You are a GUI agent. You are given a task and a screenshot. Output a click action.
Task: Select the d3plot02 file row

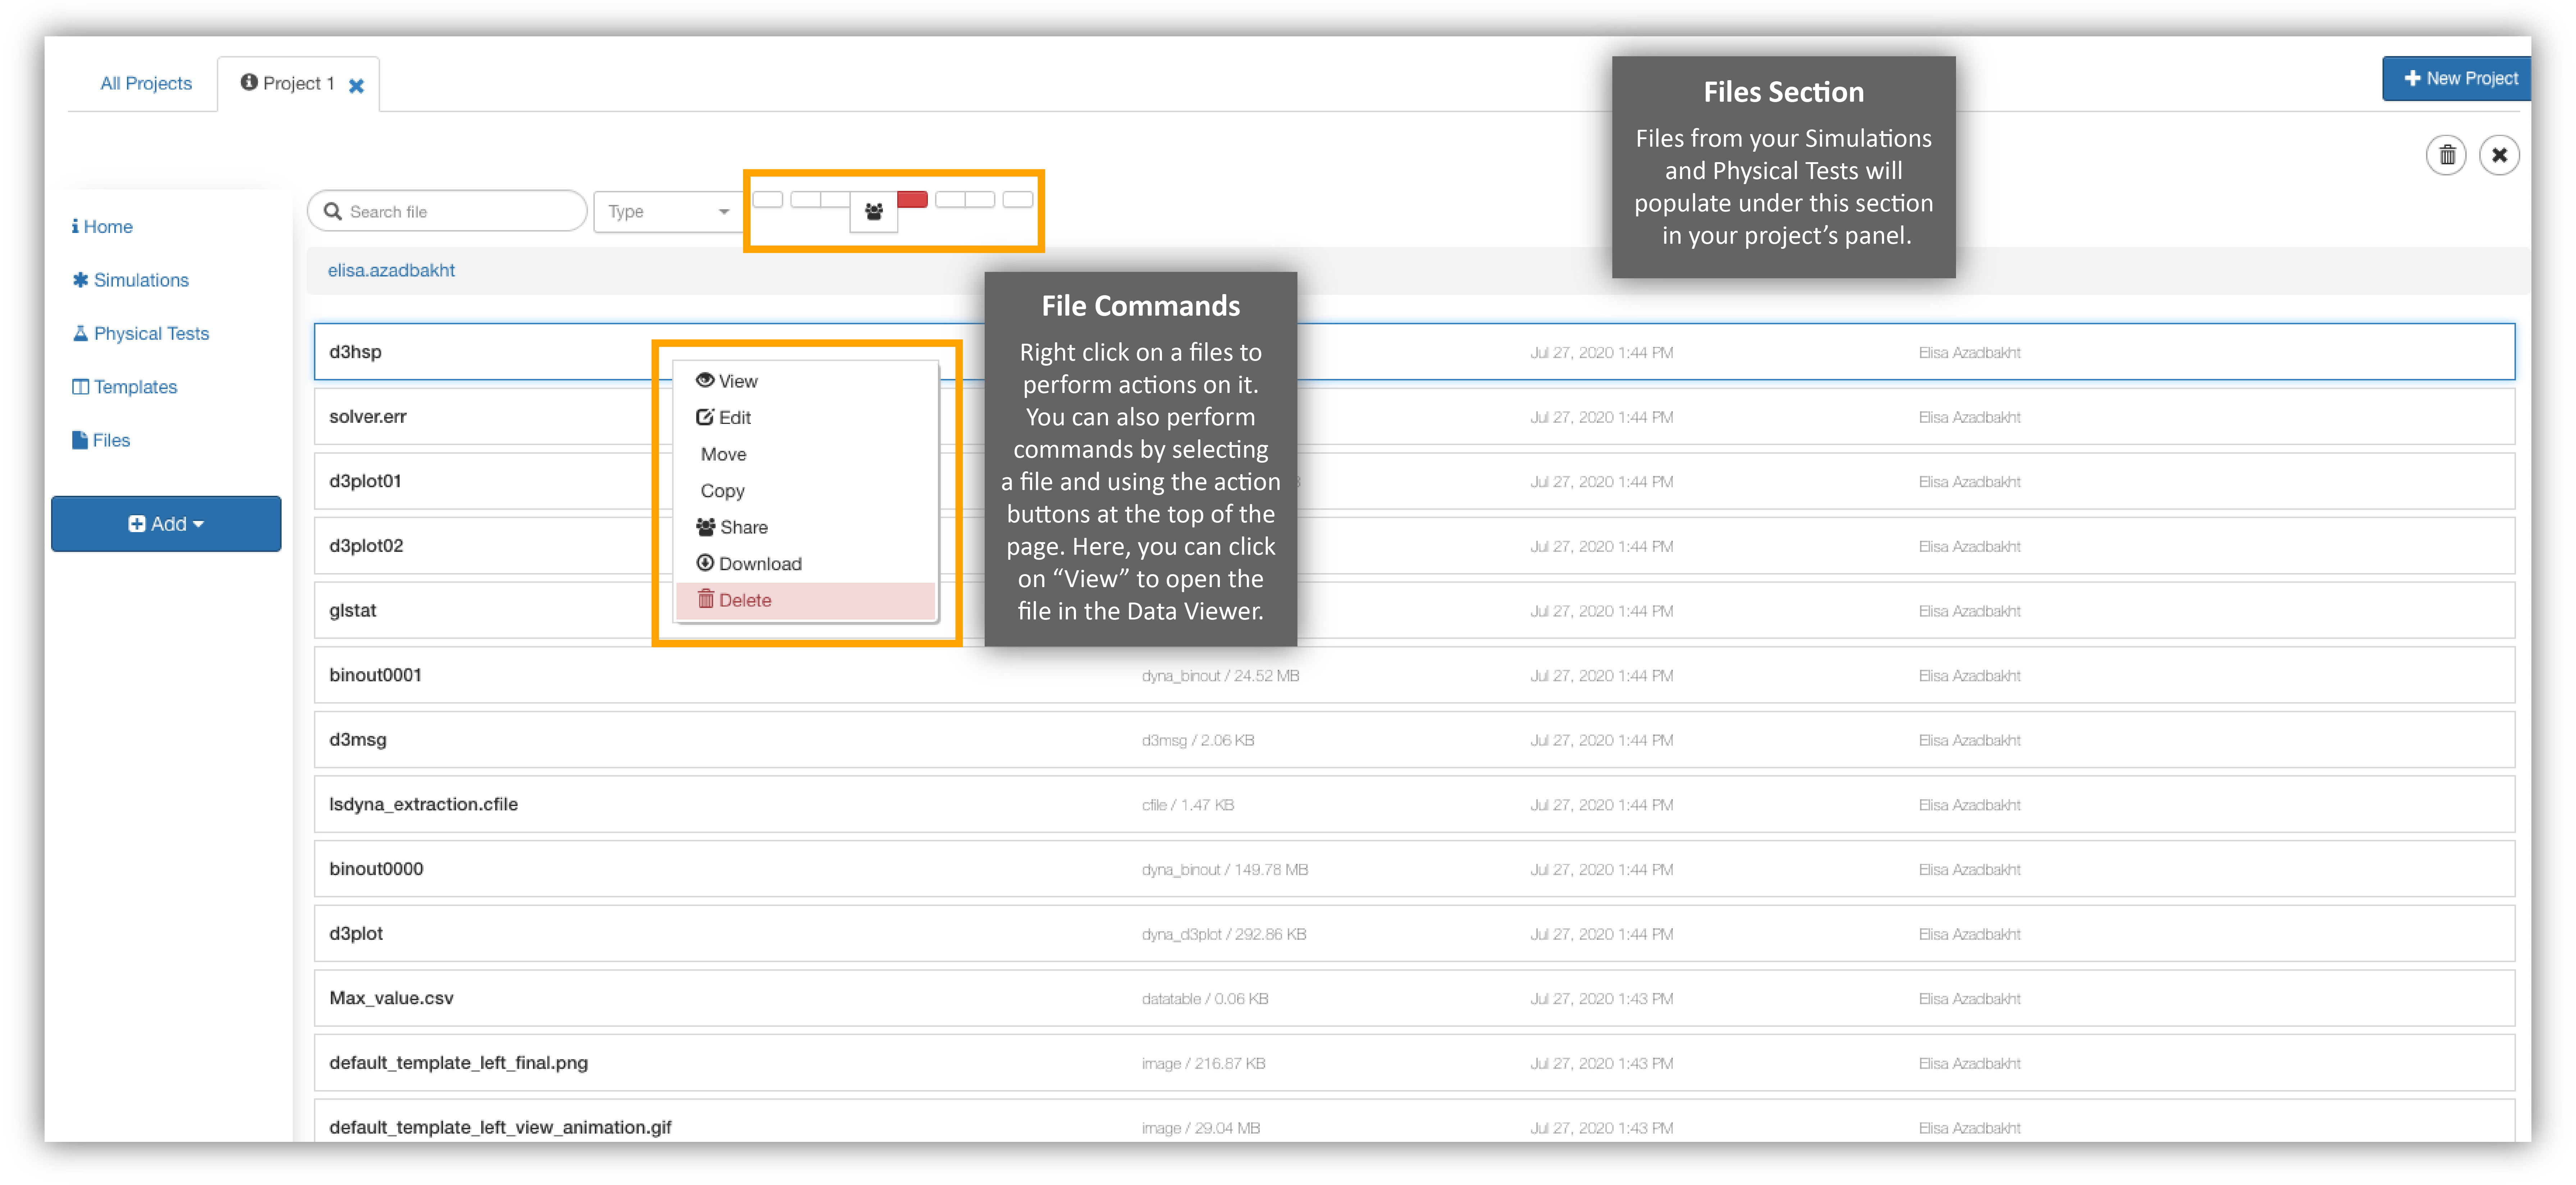coord(1414,546)
